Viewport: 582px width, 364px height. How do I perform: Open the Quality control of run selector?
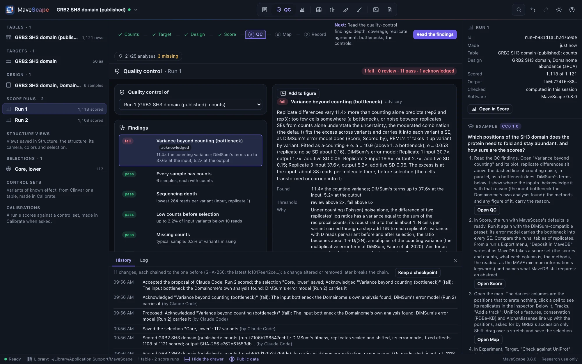(x=191, y=105)
